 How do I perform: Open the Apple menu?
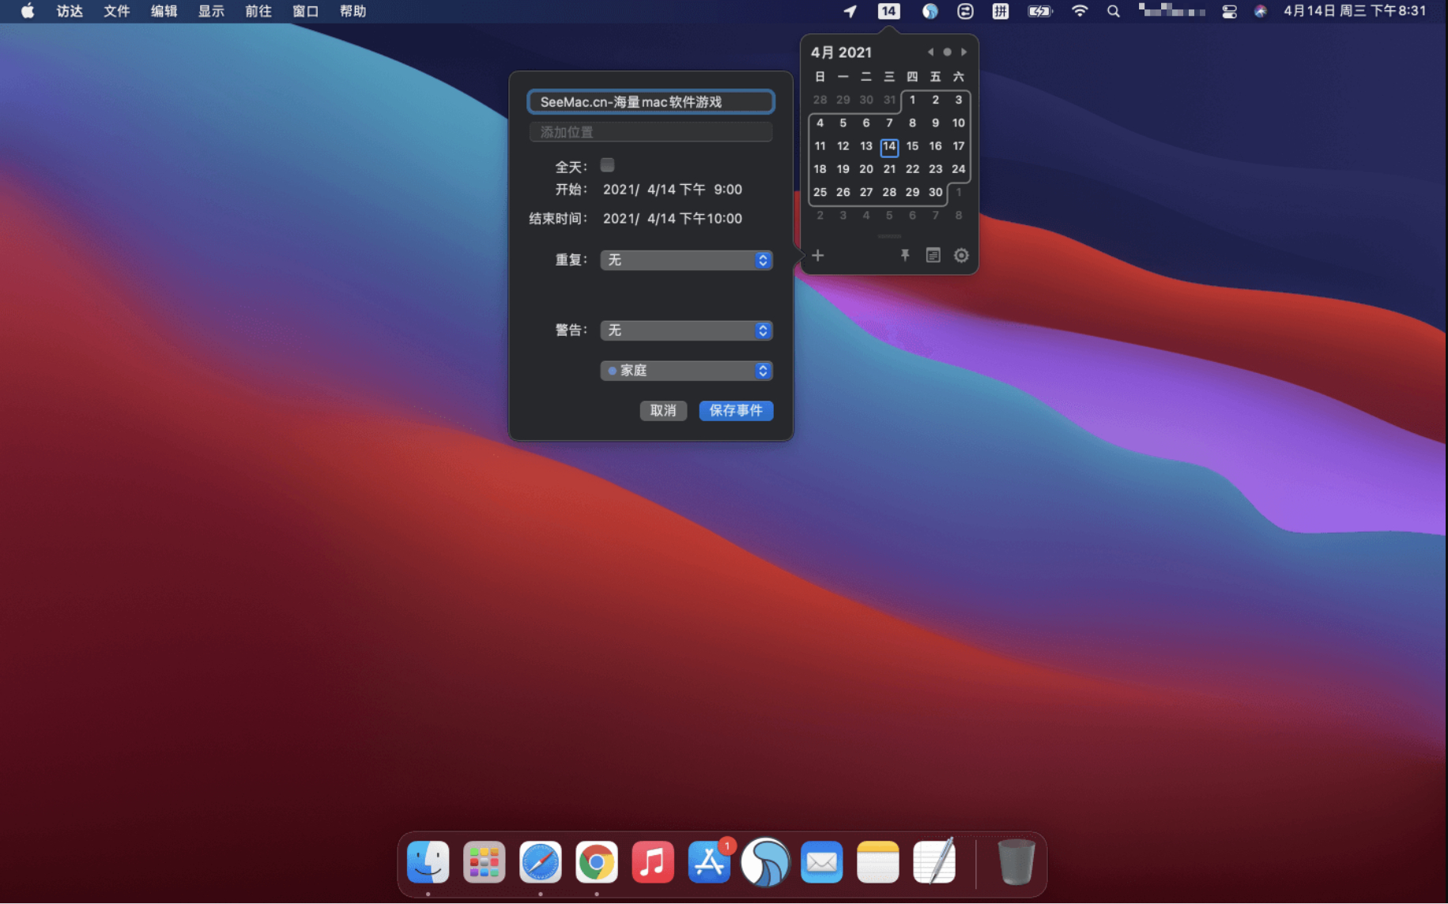(28, 11)
